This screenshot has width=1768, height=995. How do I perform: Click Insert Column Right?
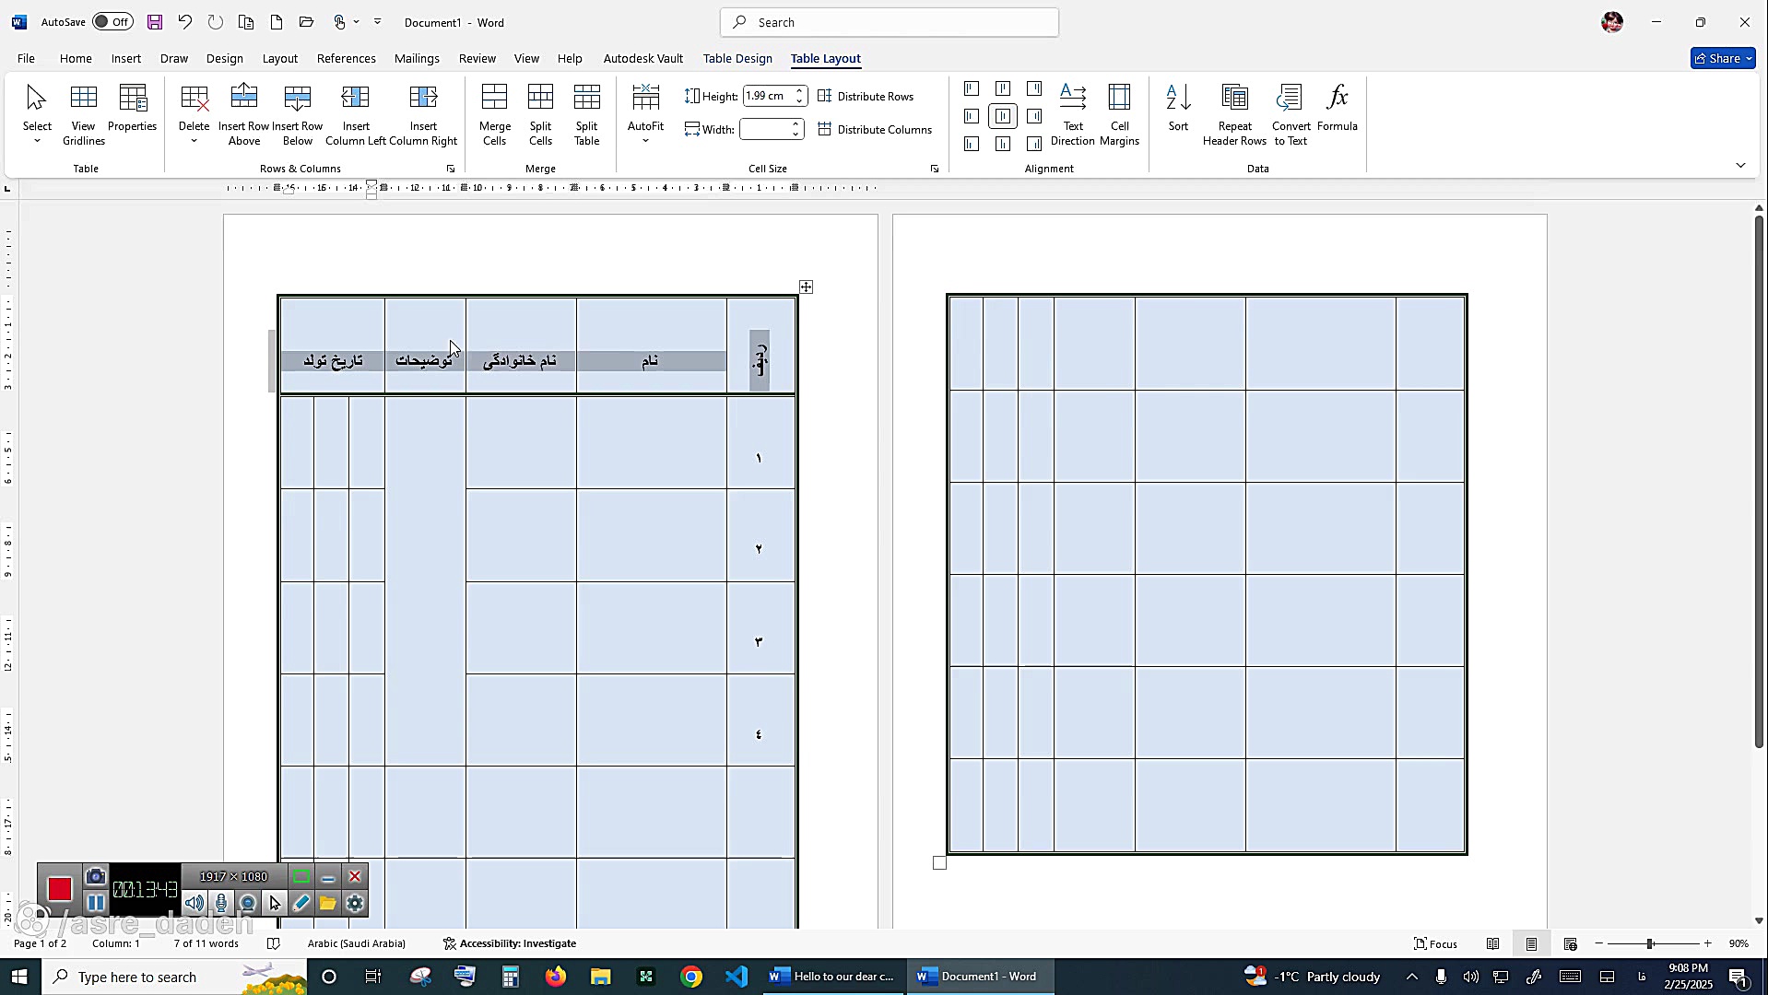click(x=423, y=115)
